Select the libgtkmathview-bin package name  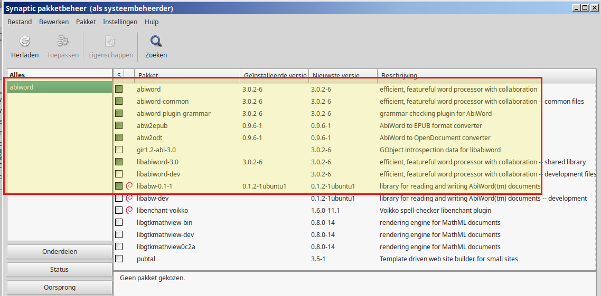(164, 223)
